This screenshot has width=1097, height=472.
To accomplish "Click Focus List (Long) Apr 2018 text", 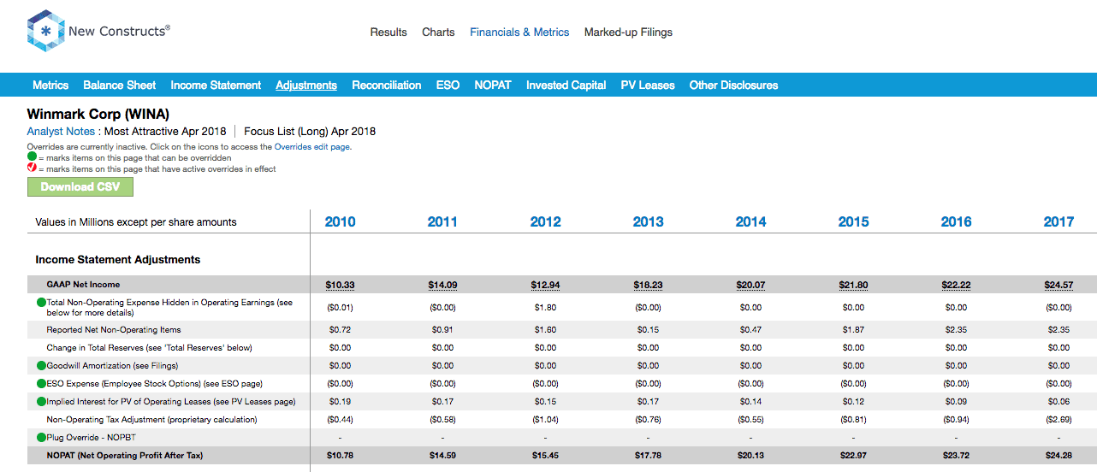I will click(x=310, y=132).
